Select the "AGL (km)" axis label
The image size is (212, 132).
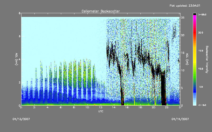point(16,59)
